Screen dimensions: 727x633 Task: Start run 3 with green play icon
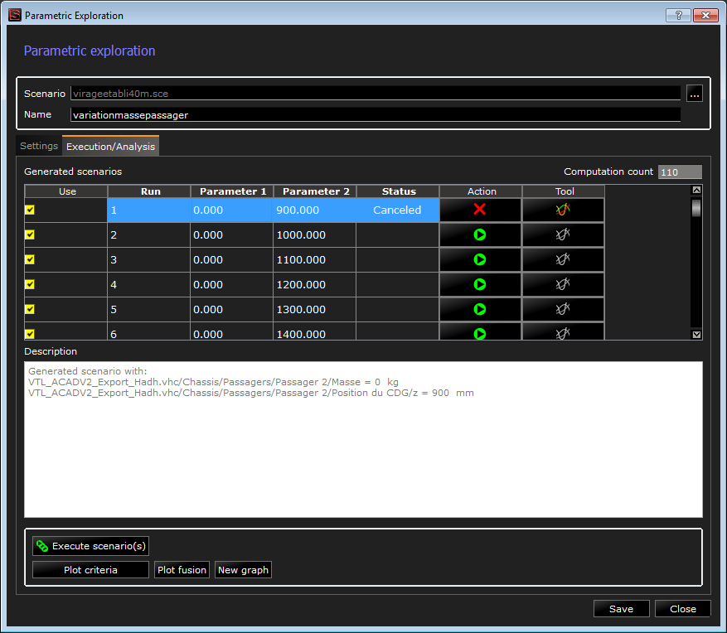point(479,259)
